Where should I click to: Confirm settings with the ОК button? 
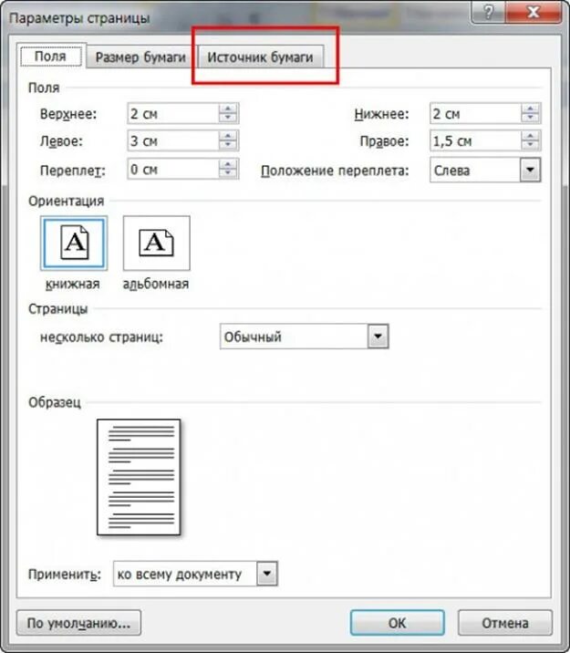[398, 623]
